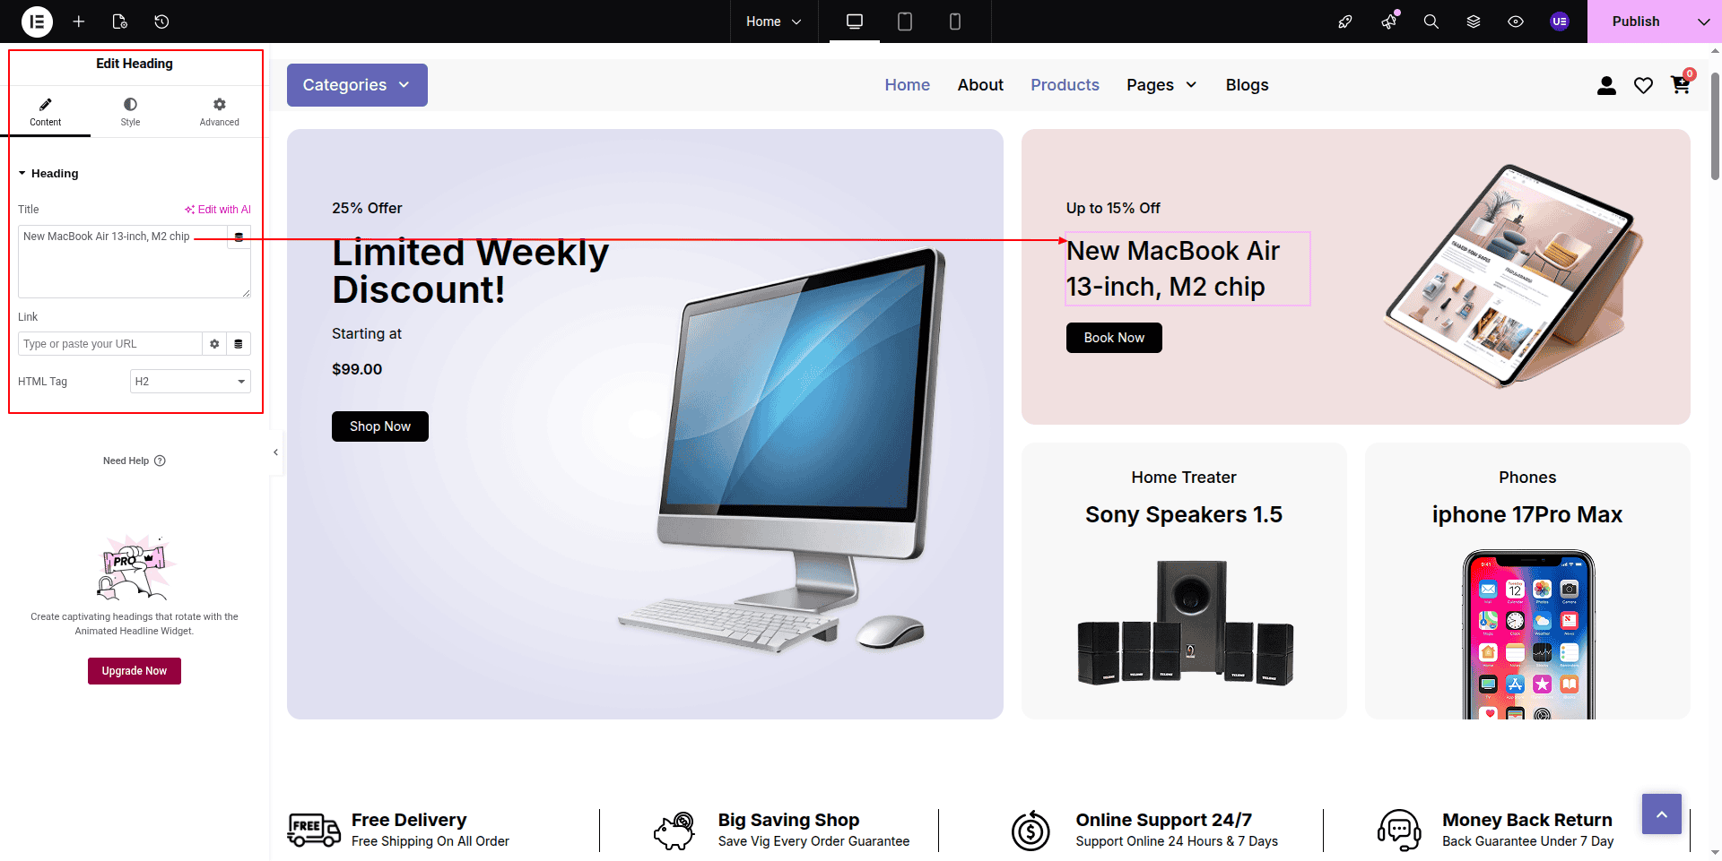
Task: Switch to the Advanced tab
Action: pos(220,112)
